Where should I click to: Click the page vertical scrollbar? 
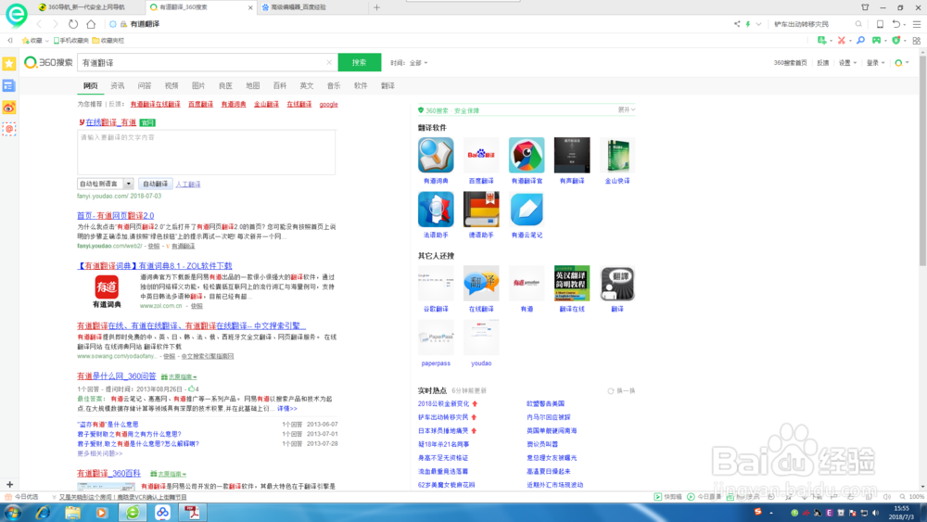923,159
